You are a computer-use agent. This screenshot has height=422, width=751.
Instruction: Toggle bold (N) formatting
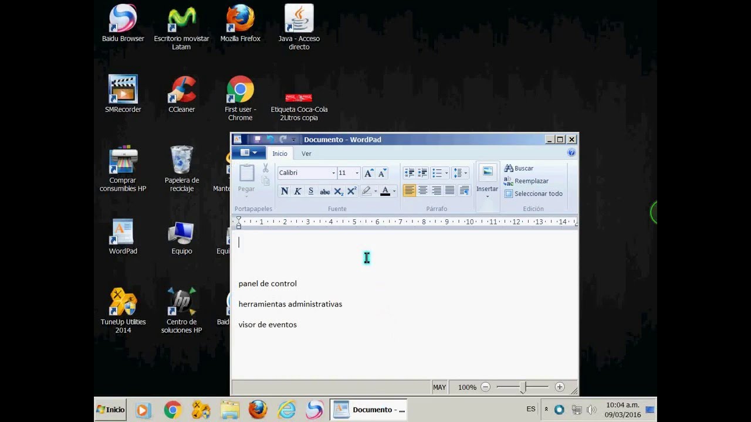[x=285, y=191]
